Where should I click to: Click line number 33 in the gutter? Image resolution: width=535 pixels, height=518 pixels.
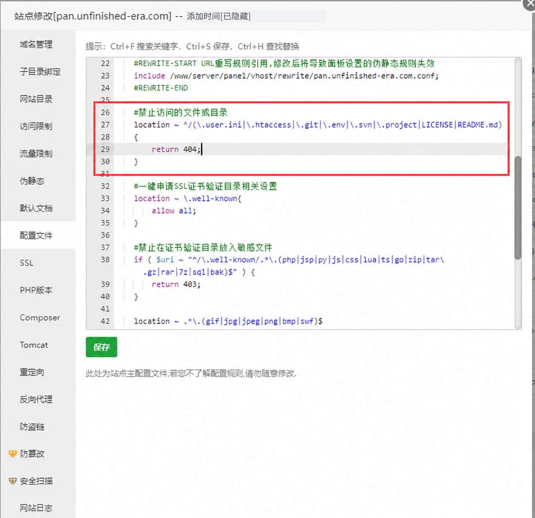click(105, 198)
